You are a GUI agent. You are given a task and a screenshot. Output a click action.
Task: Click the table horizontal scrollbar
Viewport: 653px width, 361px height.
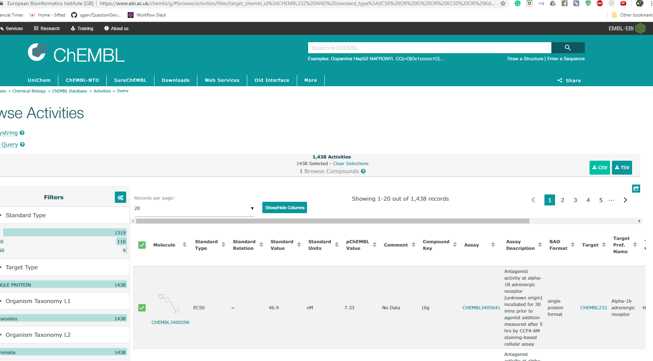click(332, 221)
